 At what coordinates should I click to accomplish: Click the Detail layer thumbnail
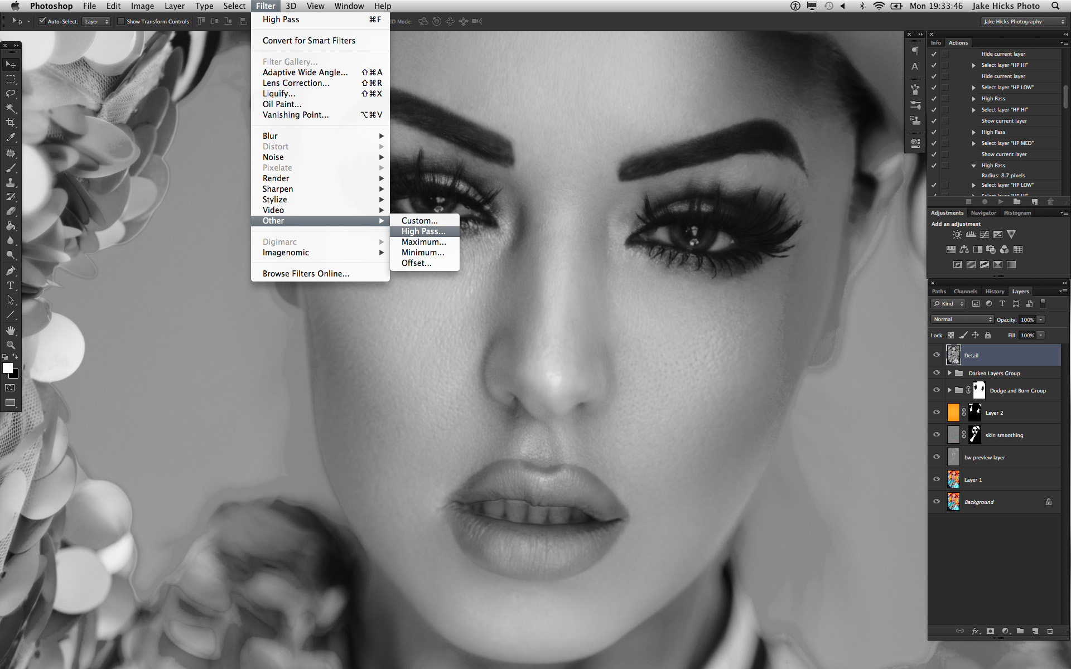click(x=953, y=355)
